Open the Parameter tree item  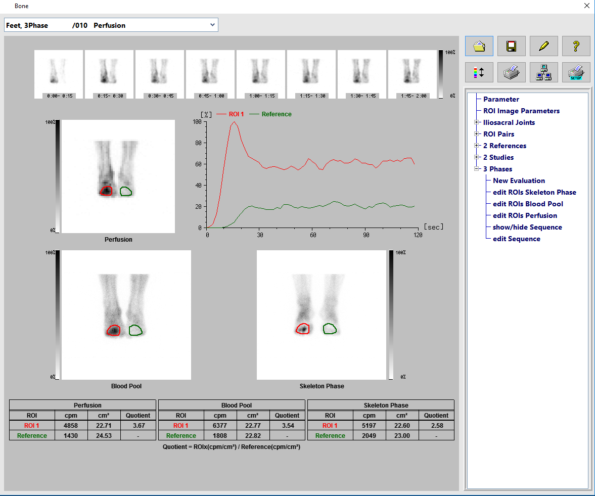pos(501,99)
